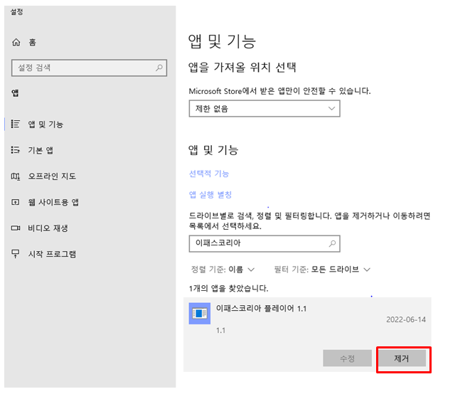Go to Settings home (홈) icon

coord(16,42)
